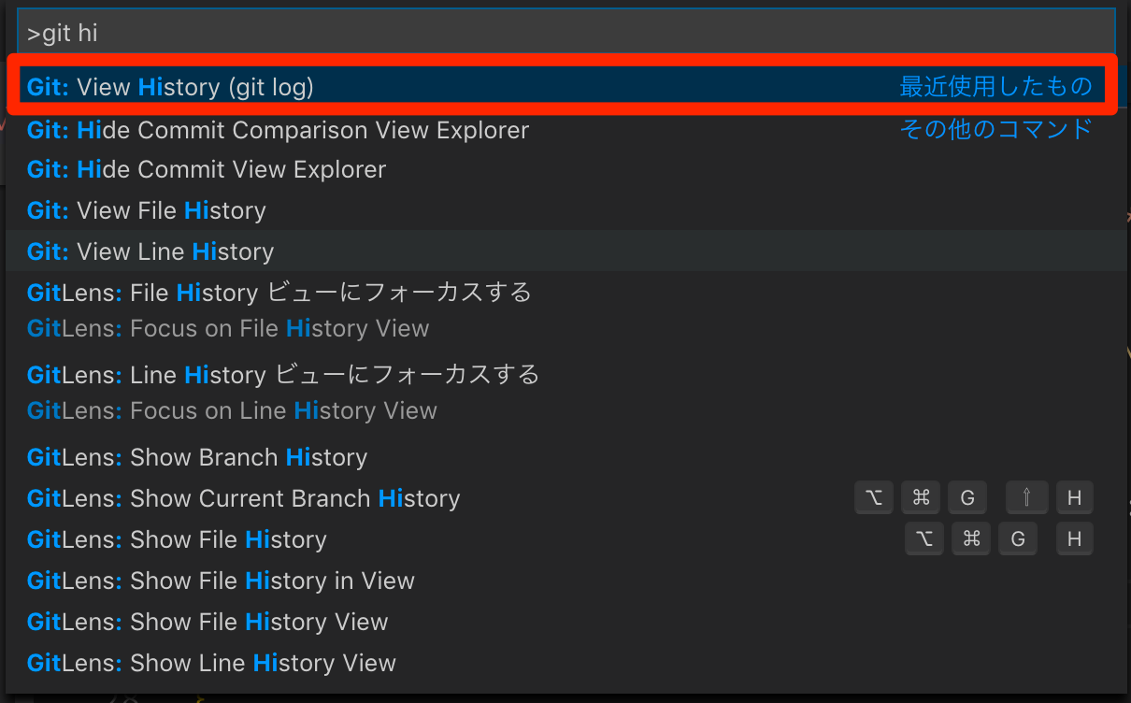Run GitLens: Show Branch History

click(x=565, y=457)
